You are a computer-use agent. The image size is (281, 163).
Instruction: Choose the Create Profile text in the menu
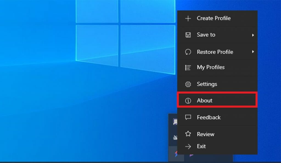213,18
